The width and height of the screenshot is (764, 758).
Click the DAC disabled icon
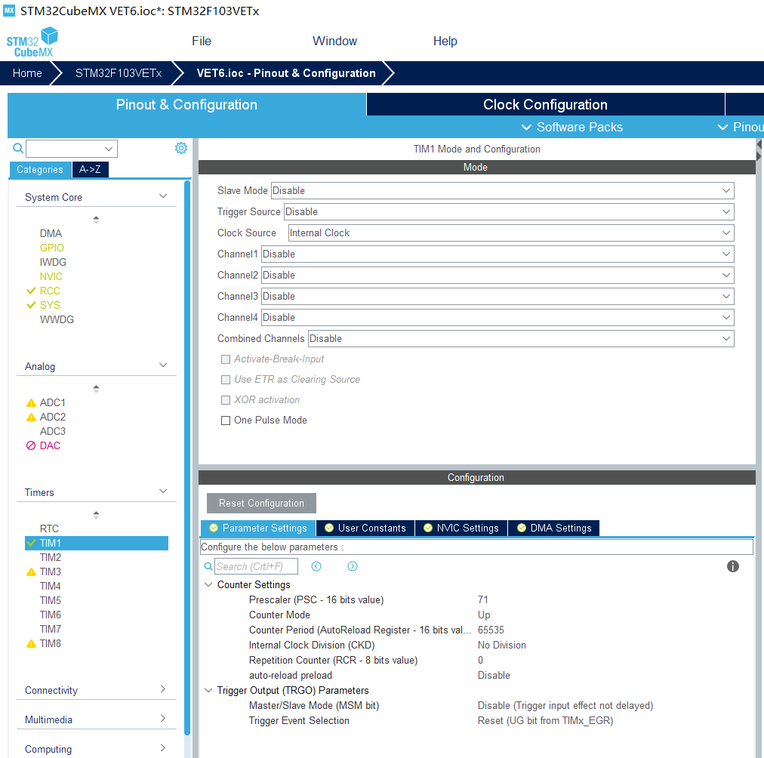(x=31, y=445)
